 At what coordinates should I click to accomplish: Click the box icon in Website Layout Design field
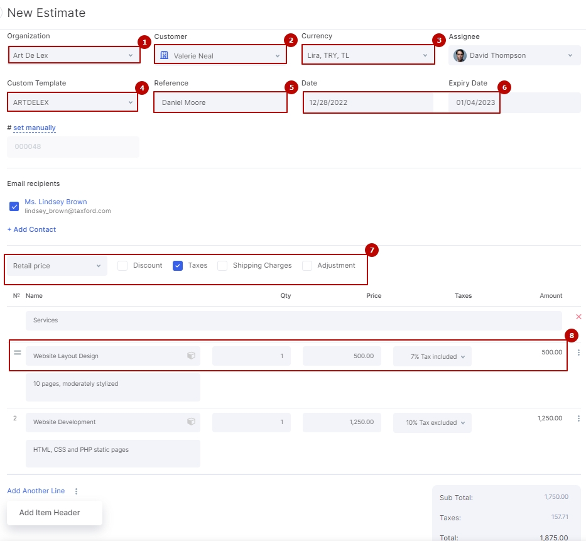pos(191,356)
